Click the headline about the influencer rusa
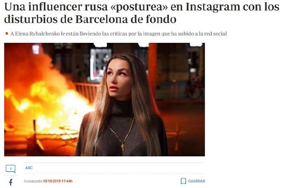The width and height of the screenshot is (281, 188). click(142, 12)
